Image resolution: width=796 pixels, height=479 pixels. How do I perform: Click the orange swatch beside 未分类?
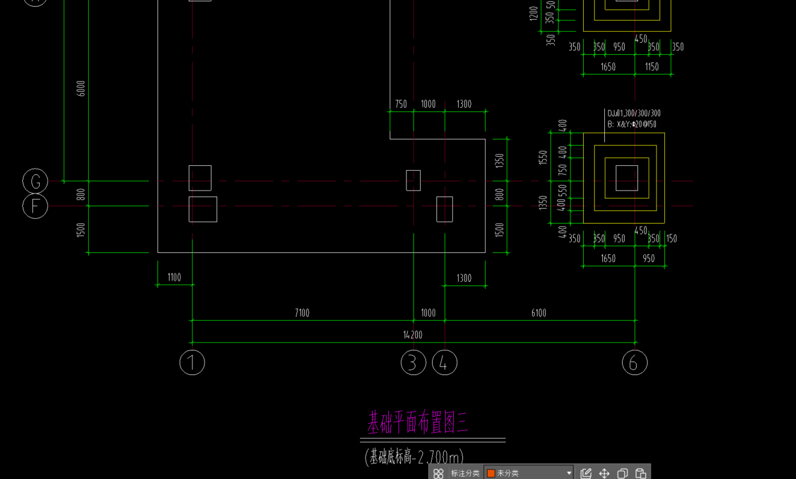click(x=491, y=474)
